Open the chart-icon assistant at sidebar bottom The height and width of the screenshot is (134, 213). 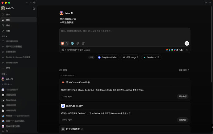[x=3, y=126]
